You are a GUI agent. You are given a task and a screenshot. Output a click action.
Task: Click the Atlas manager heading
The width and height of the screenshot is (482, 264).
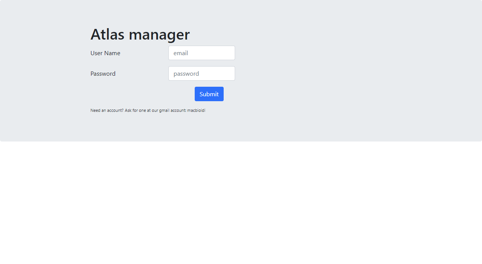tap(140, 34)
